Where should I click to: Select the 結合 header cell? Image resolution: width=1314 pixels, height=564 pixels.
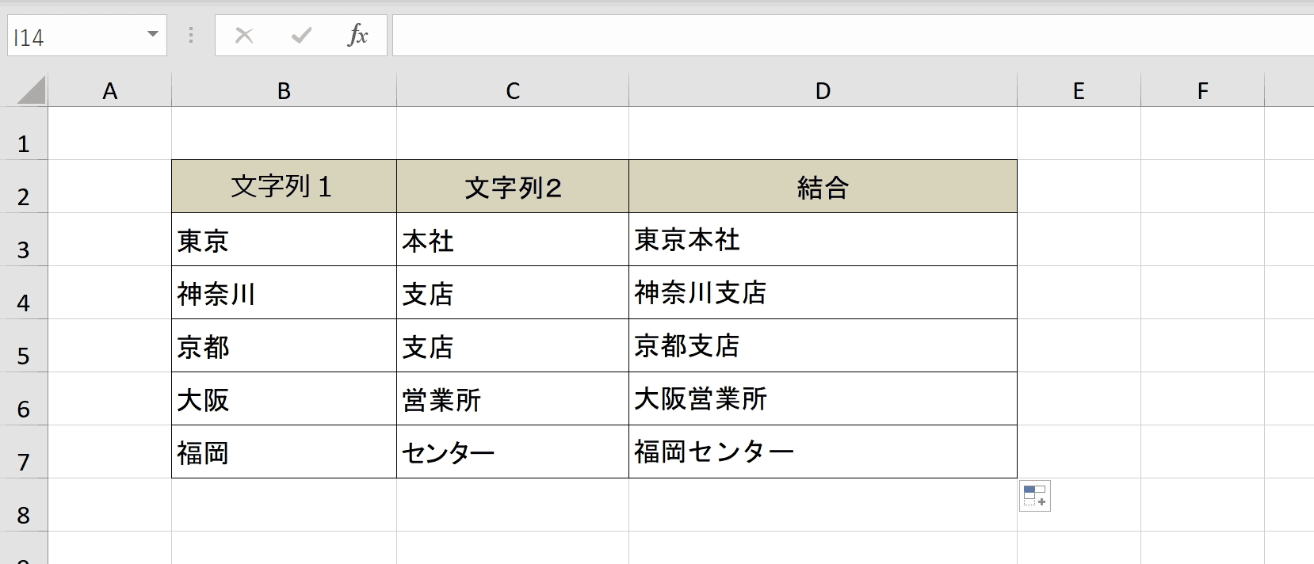823,187
